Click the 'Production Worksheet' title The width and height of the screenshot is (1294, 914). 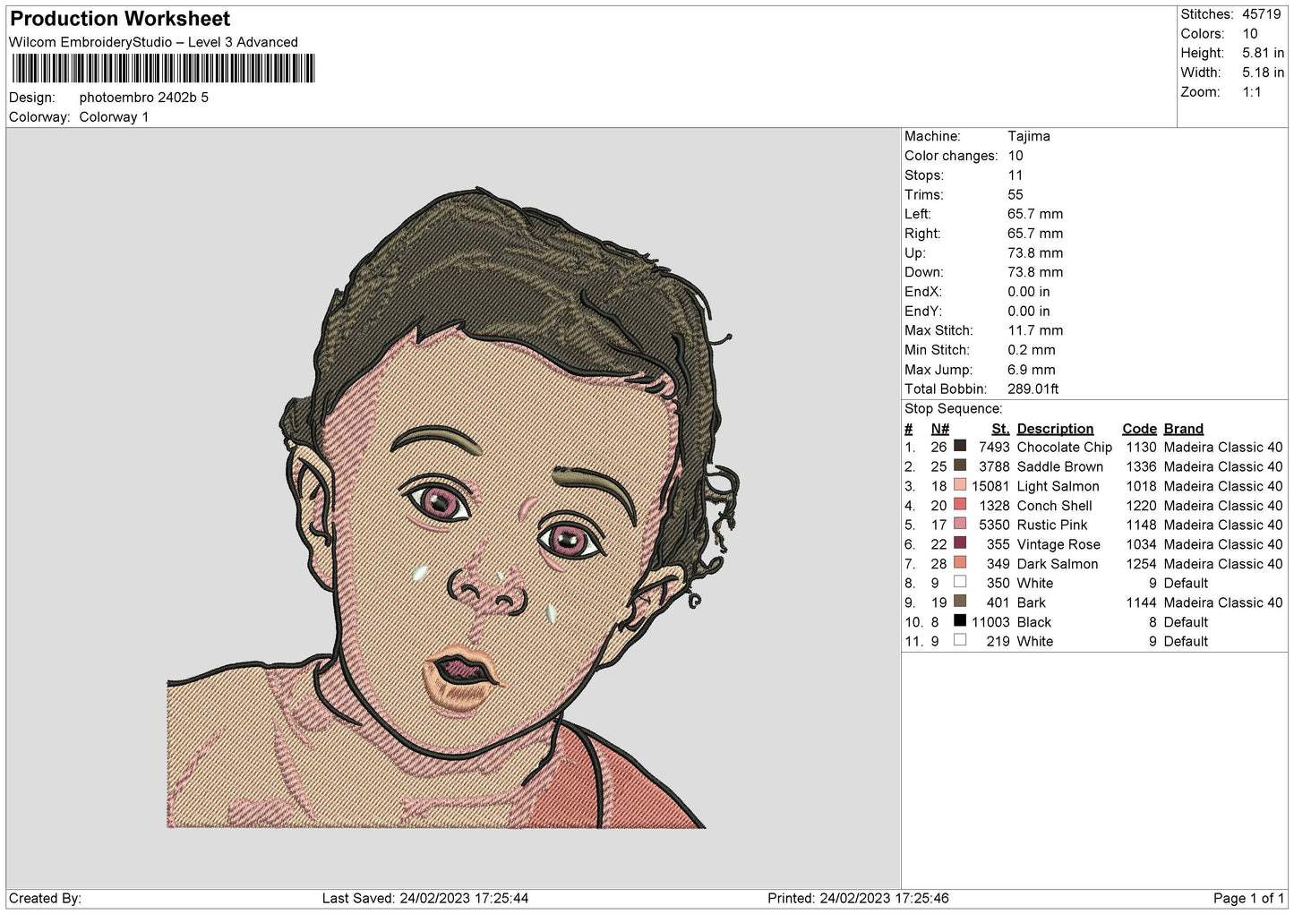click(120, 19)
